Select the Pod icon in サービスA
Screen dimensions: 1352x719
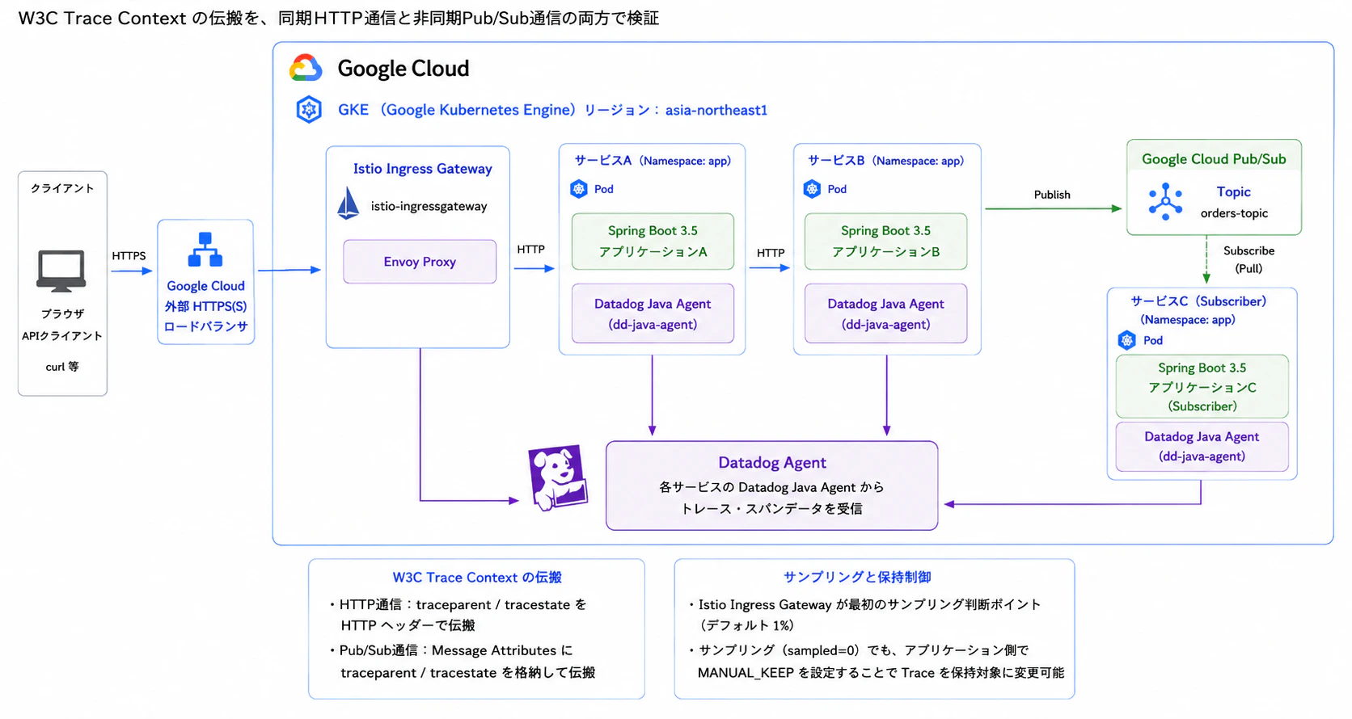[x=579, y=189]
